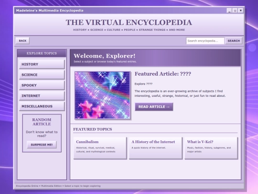258x194 pixels.
Task: Open the What is V-Kei? card
Action: [x=211, y=148]
